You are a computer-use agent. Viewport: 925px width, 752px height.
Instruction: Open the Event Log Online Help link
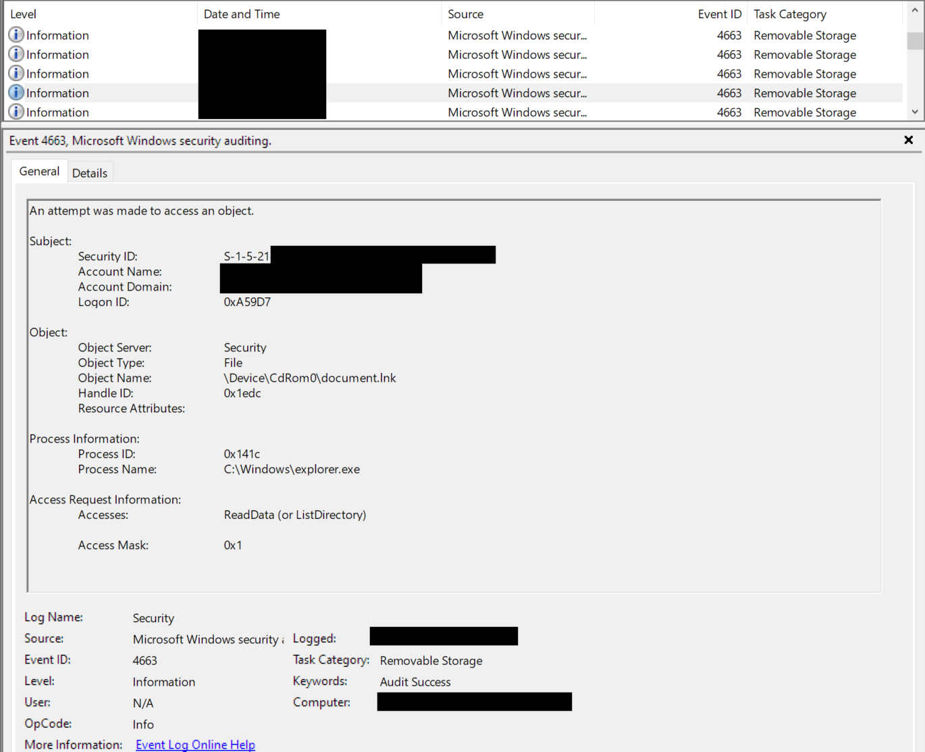coord(195,744)
